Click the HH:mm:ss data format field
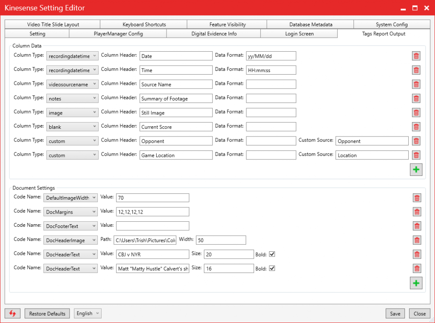The image size is (435, 323). 271,70
